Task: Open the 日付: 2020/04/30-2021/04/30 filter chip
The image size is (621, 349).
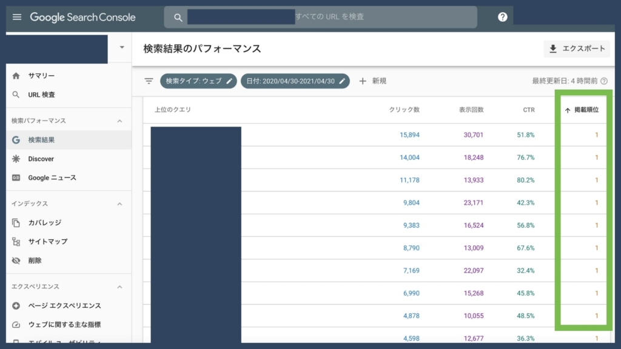Action: (x=295, y=81)
